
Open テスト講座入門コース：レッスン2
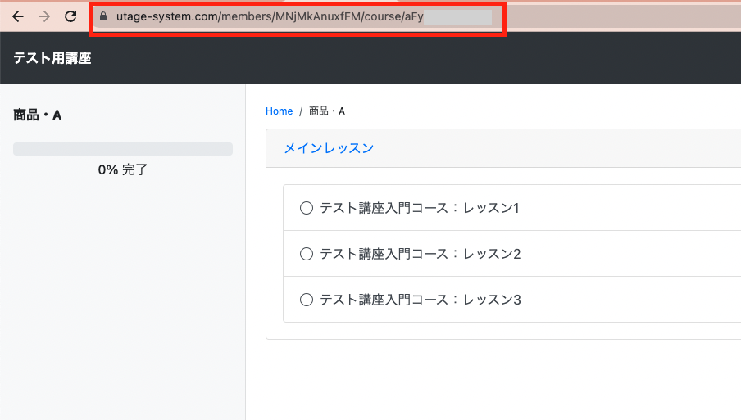tap(420, 254)
